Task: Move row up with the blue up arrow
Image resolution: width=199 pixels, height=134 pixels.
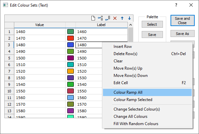Action: [122, 18]
